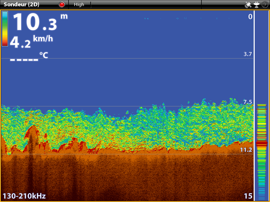Click the 15 lower depth range value

click(248, 196)
